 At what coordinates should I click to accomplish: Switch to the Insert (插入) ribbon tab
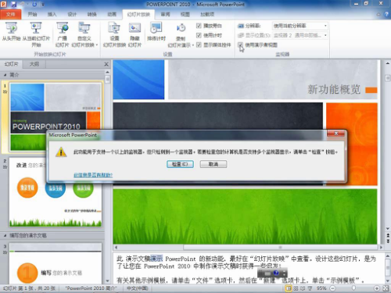52,14
